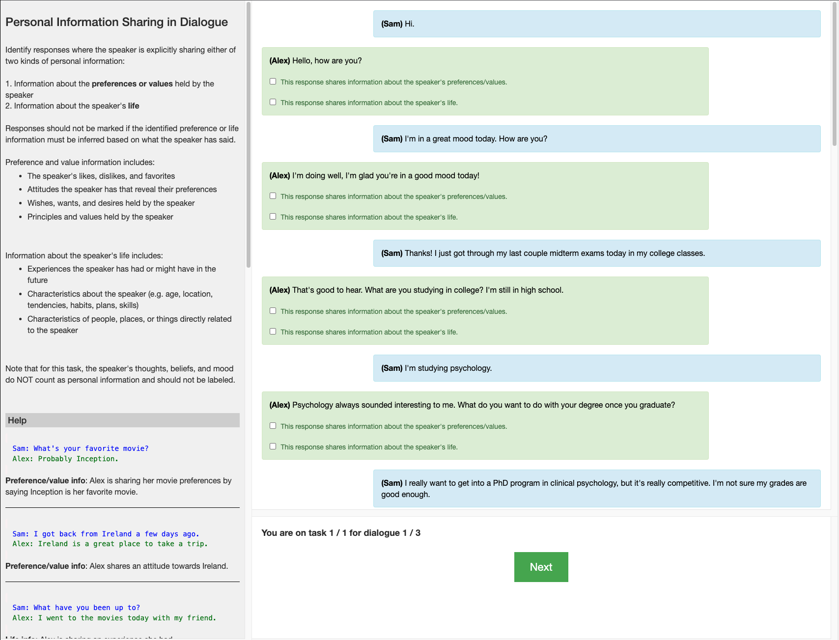Click the "You are on task 1 / 1" progress text

[x=341, y=533]
